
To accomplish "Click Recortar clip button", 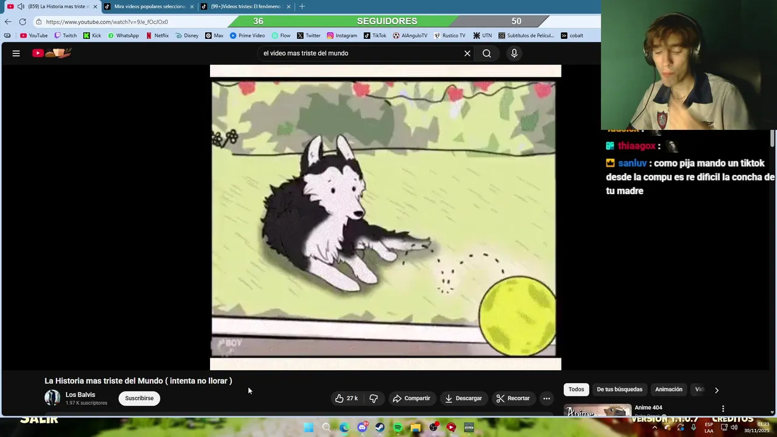I will pyautogui.click(x=513, y=398).
